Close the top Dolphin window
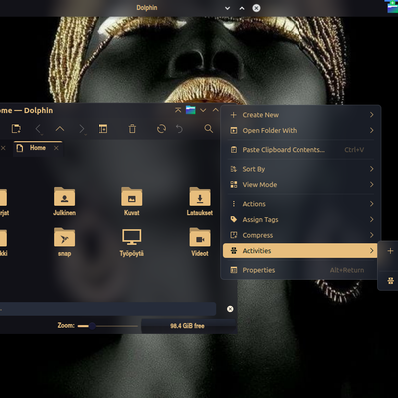The height and width of the screenshot is (398, 398). point(256,8)
